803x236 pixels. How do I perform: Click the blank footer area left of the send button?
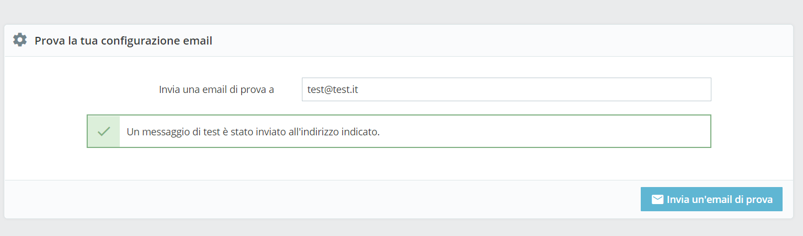(331, 199)
